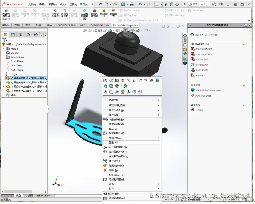
Task: Choose 删除 (b) in the context menu
Action: [131, 170]
